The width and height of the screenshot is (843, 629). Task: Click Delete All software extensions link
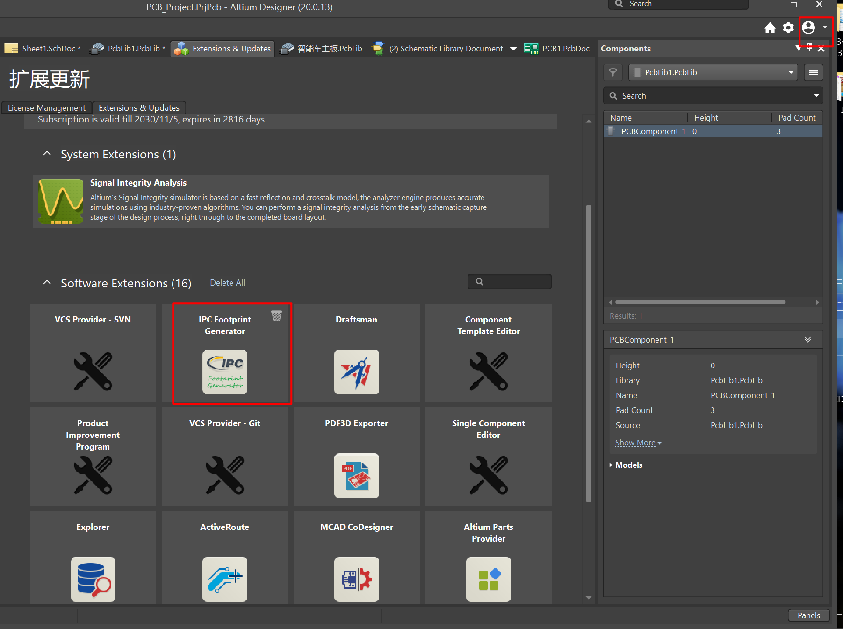227,283
